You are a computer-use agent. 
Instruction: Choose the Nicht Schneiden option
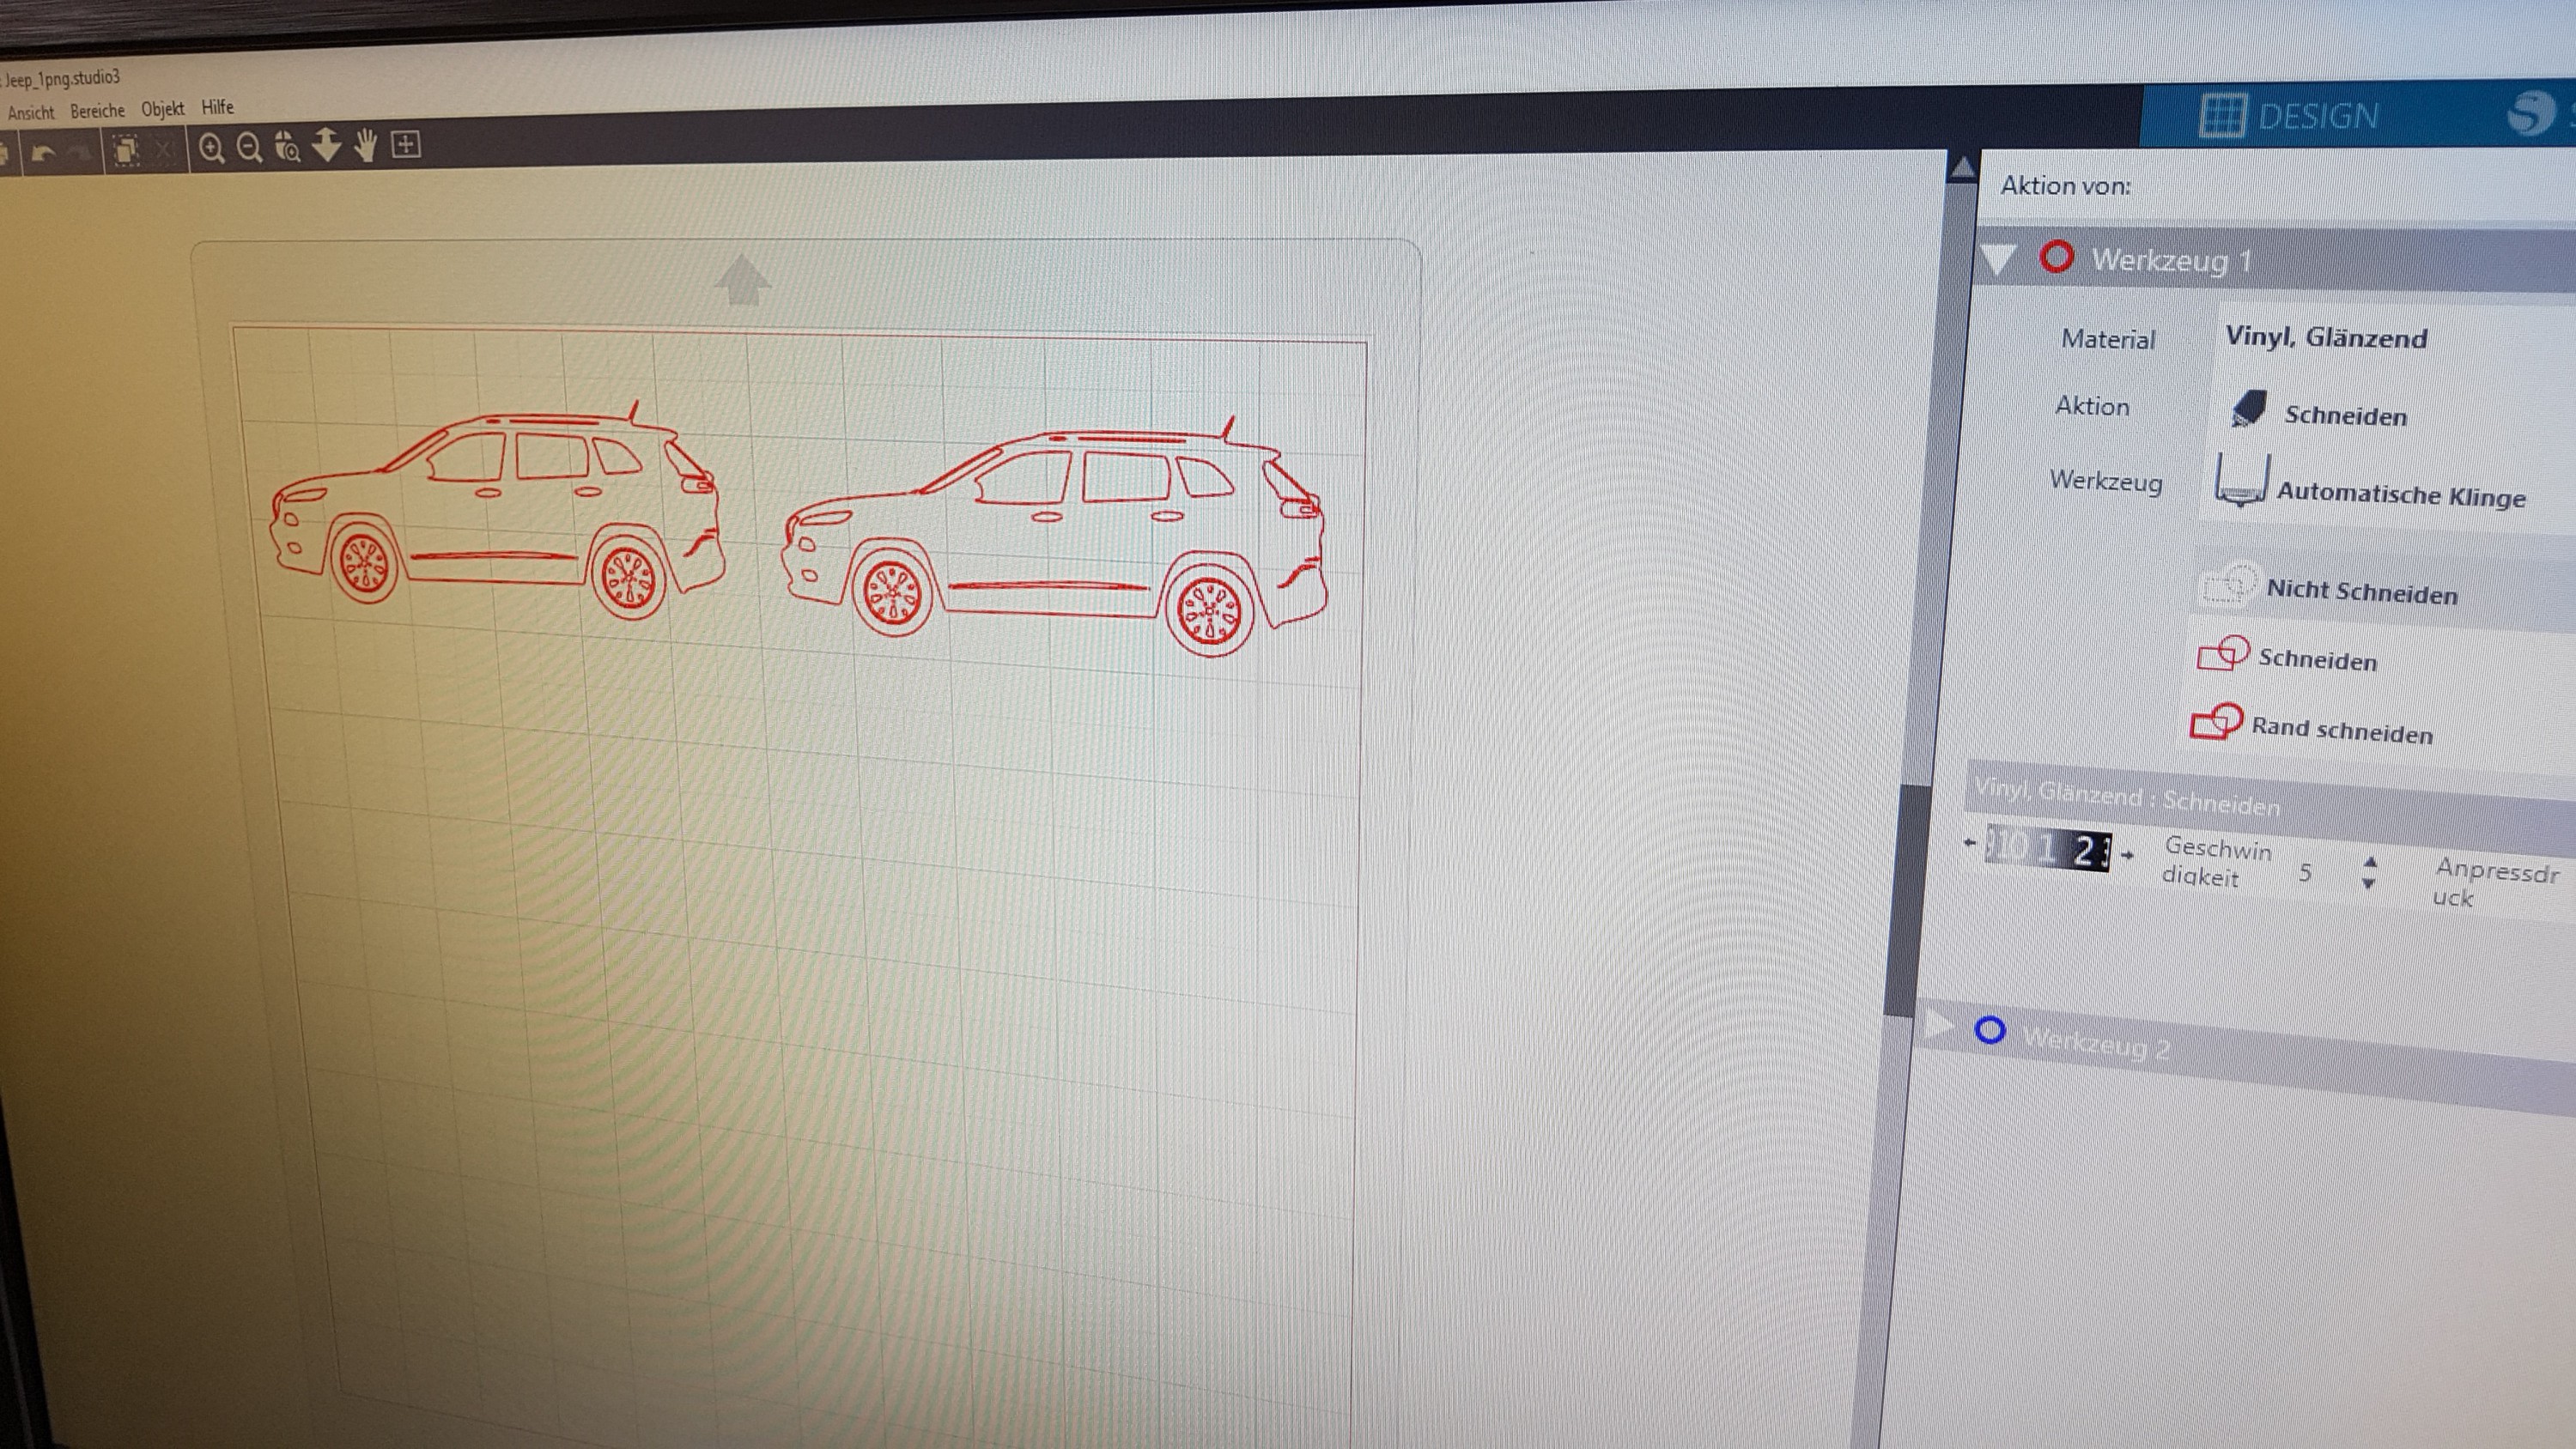pyautogui.click(x=2360, y=592)
